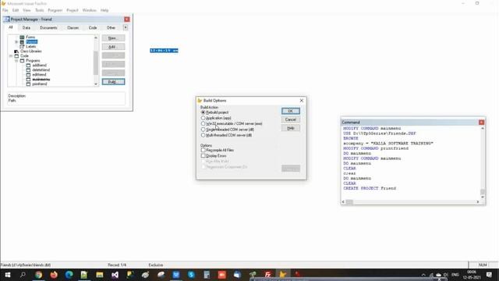
Task: Click Help in Build Options dialog
Action: 291,128
